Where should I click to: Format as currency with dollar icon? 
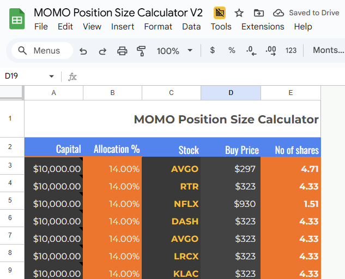pyautogui.click(x=213, y=50)
